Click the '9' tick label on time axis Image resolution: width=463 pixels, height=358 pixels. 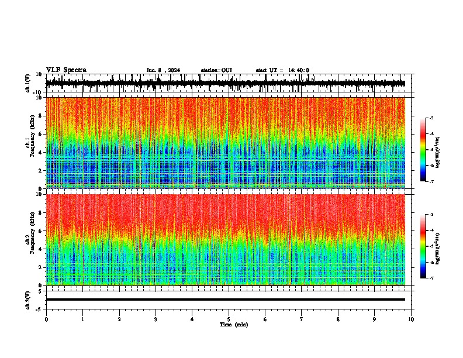[x=374, y=319]
